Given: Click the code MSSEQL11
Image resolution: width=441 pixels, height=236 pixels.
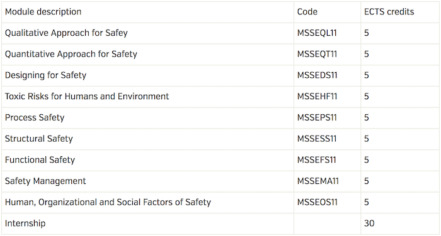Looking at the screenshot, I should [317, 33].
